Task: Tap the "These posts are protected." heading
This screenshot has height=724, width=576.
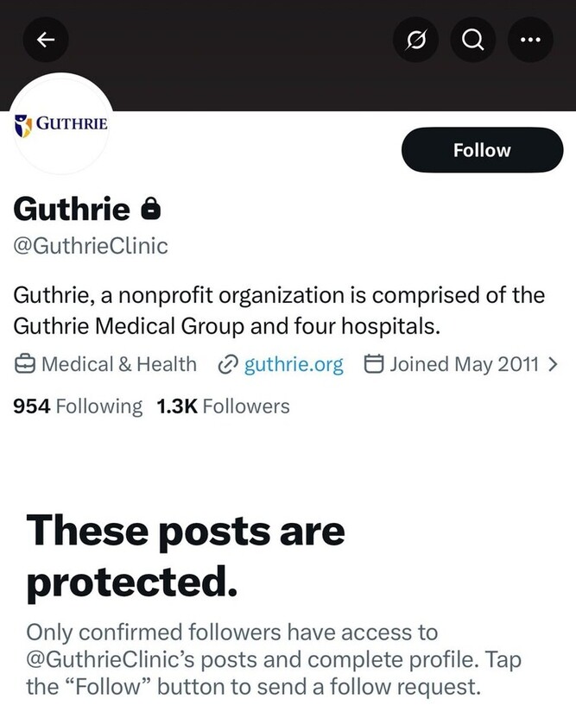Action: pyautogui.click(x=186, y=557)
